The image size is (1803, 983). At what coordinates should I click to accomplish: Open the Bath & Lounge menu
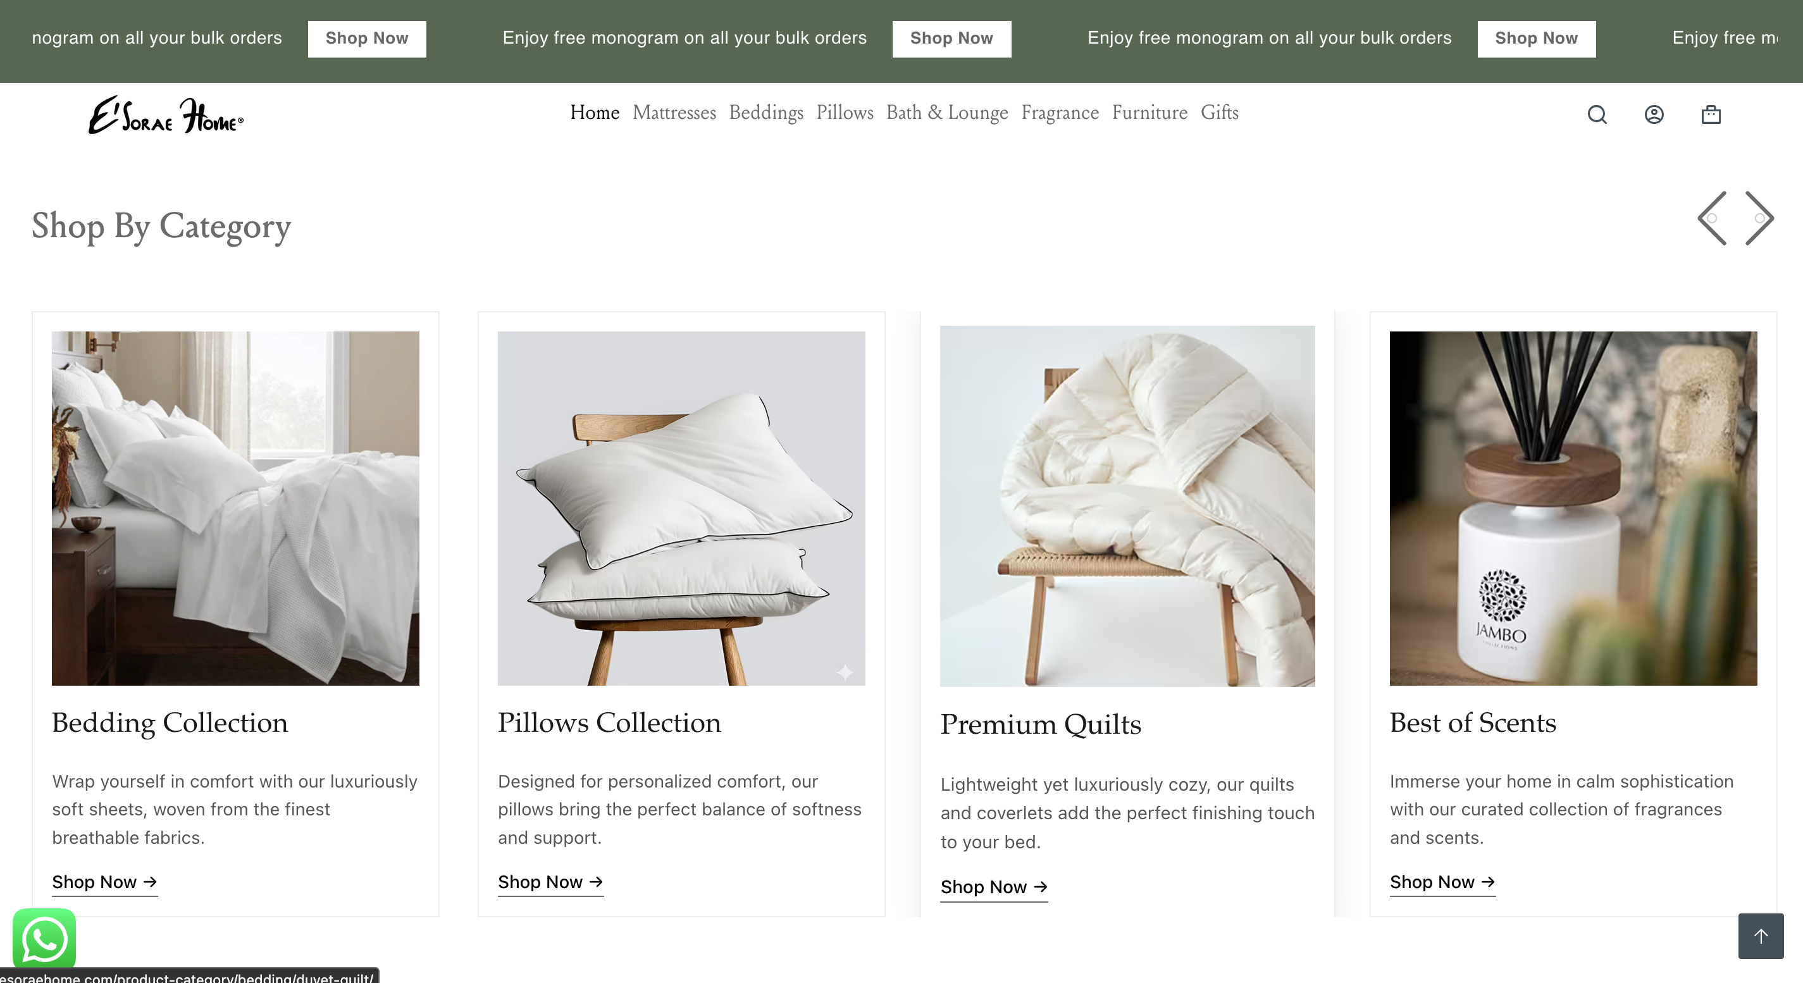point(947,113)
